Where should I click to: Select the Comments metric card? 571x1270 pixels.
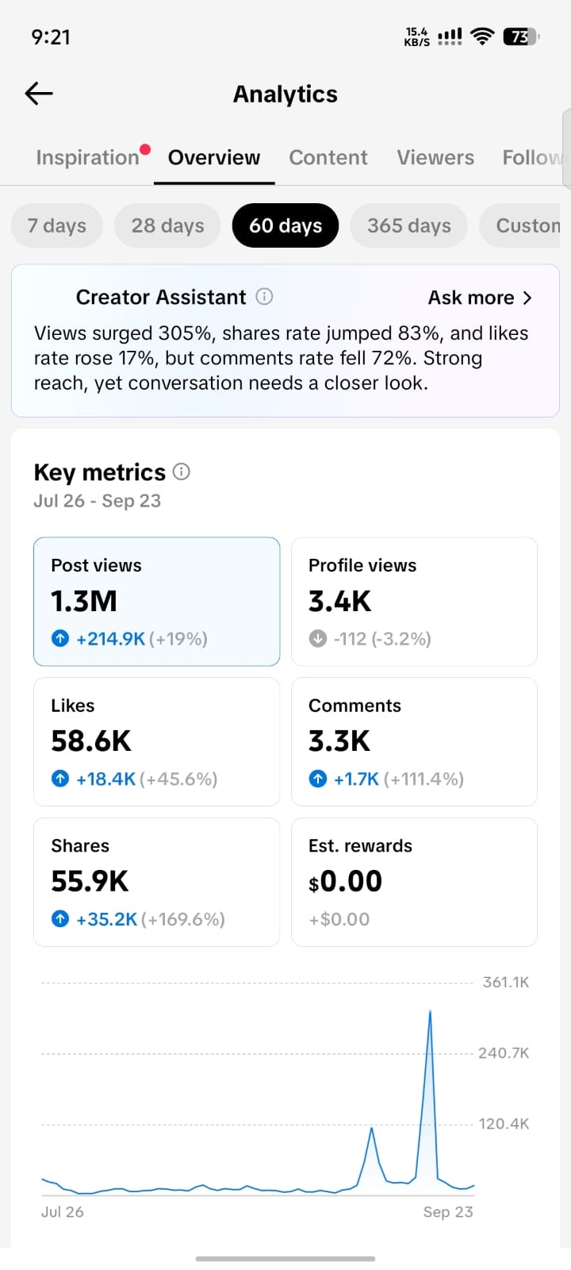coord(414,741)
